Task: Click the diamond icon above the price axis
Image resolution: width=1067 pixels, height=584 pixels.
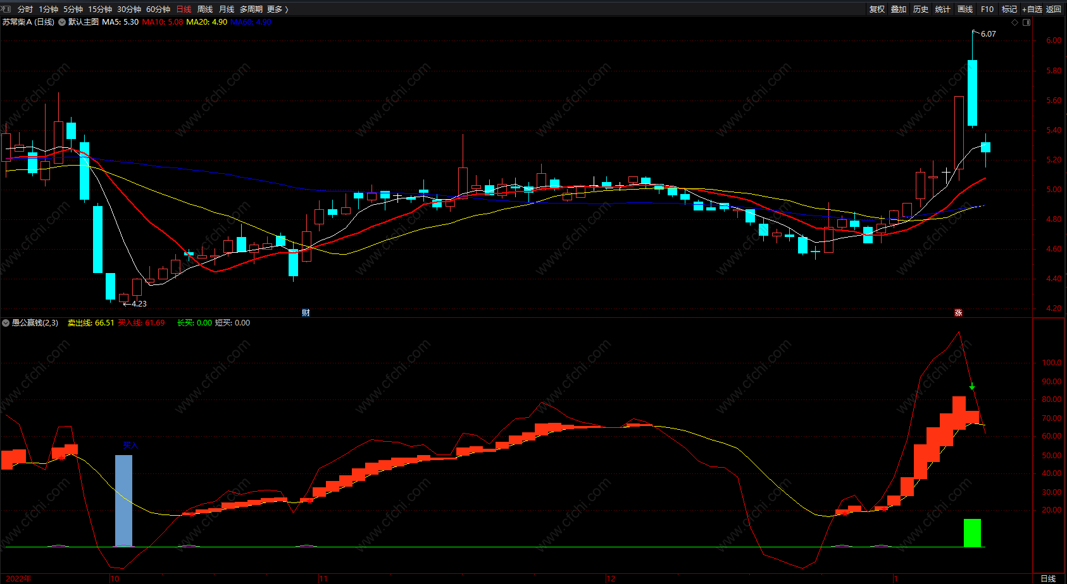Action: 1015,22
